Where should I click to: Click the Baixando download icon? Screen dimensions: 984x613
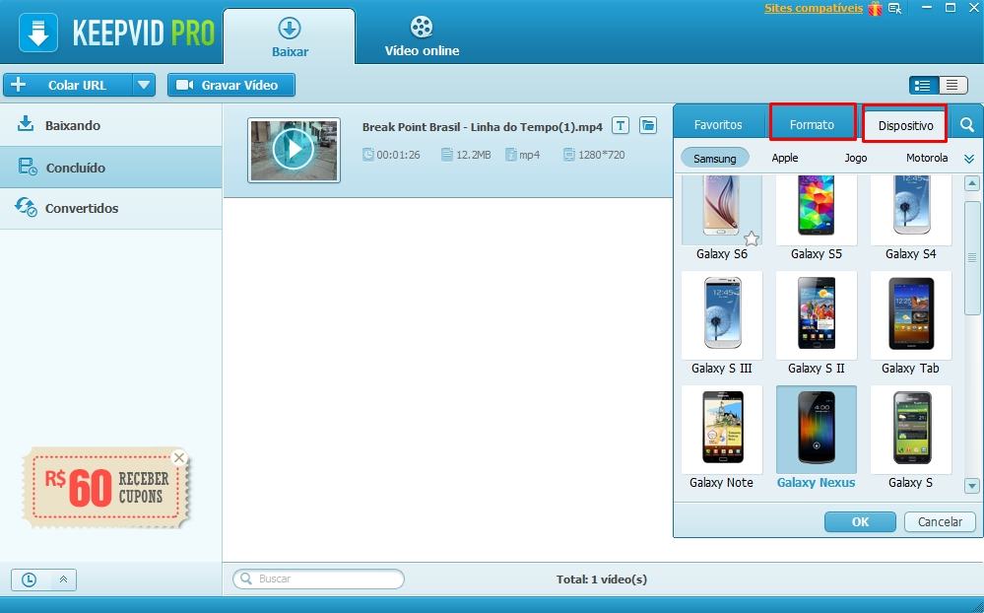point(25,123)
